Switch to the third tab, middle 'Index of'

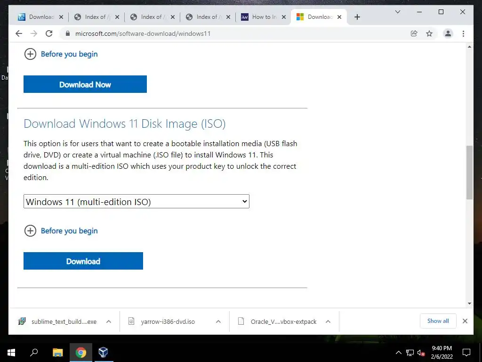click(x=151, y=17)
